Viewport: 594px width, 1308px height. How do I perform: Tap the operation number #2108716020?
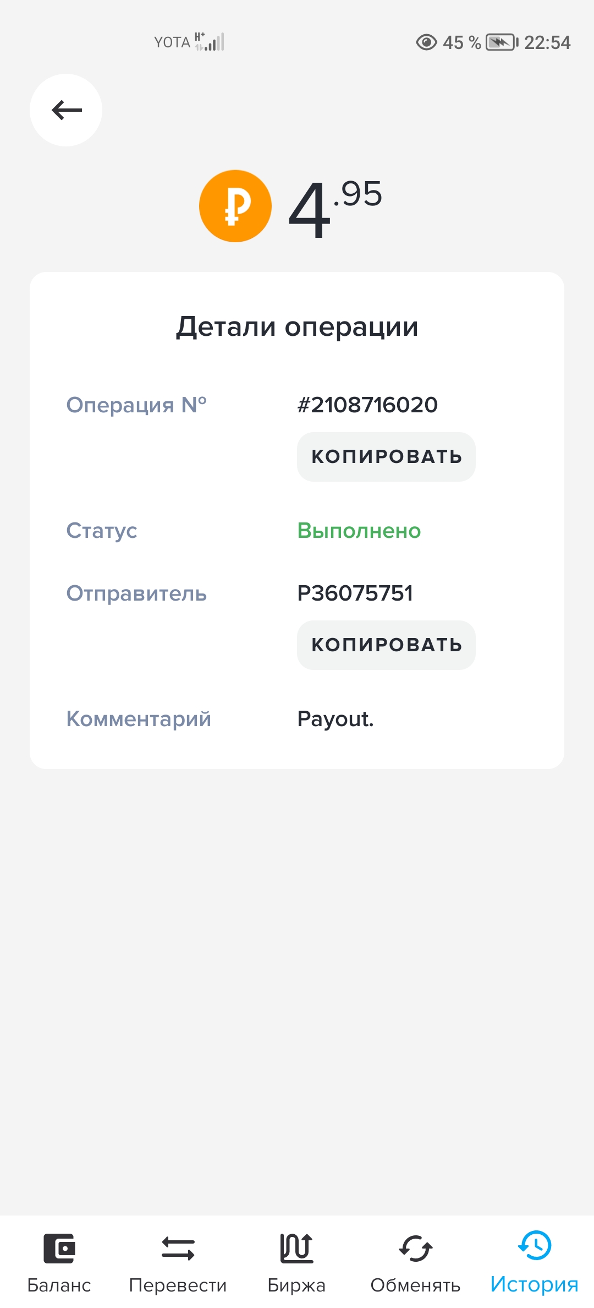(x=367, y=405)
